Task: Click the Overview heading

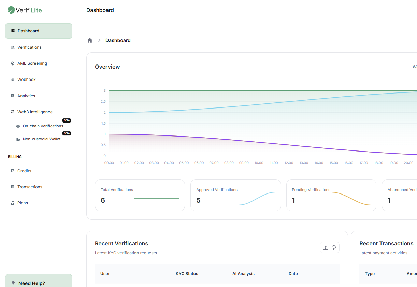Action: pos(107,67)
